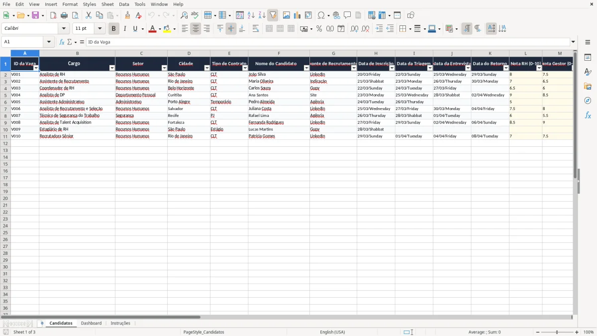Toggle the AutoFilter funnel button
The image size is (597, 336).
point(273,15)
